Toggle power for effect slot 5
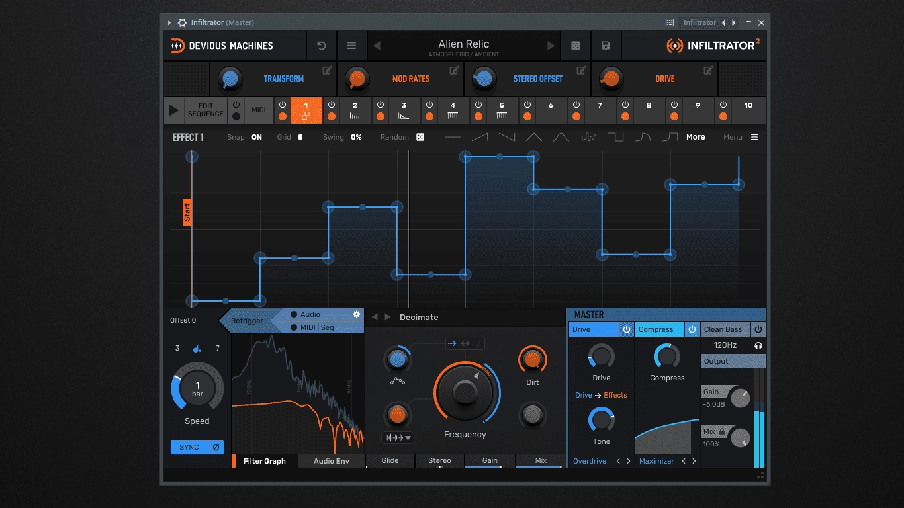The width and height of the screenshot is (904, 508). coord(478,105)
